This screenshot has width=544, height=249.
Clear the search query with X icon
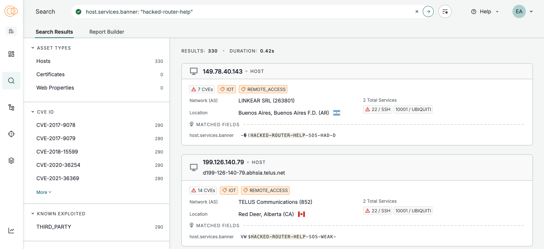pyautogui.click(x=417, y=11)
